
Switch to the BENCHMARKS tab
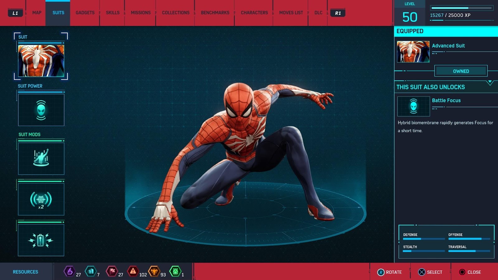coord(215,13)
